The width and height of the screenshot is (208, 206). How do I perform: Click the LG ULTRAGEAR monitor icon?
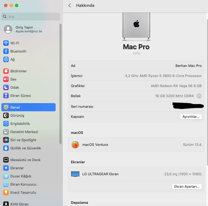tap(75, 174)
